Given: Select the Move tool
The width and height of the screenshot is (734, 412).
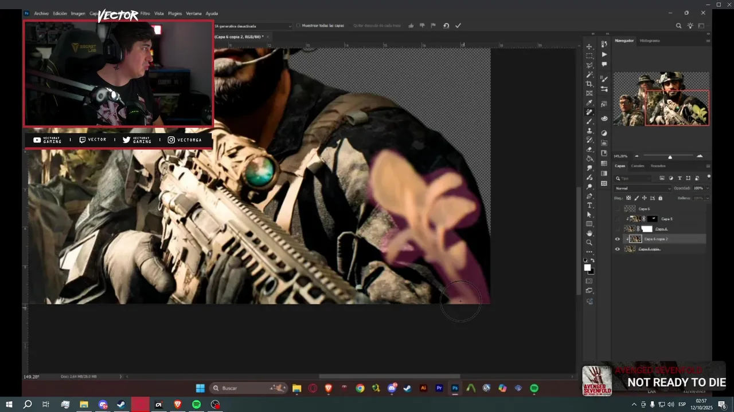Looking at the screenshot, I should (589, 46).
